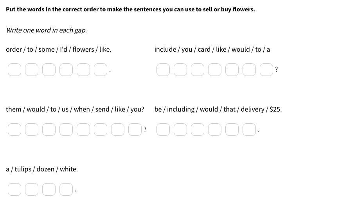Viewport: 338px width, 209px height.
Task: Click the third gap in the tulips sentence
Action: click(49, 189)
